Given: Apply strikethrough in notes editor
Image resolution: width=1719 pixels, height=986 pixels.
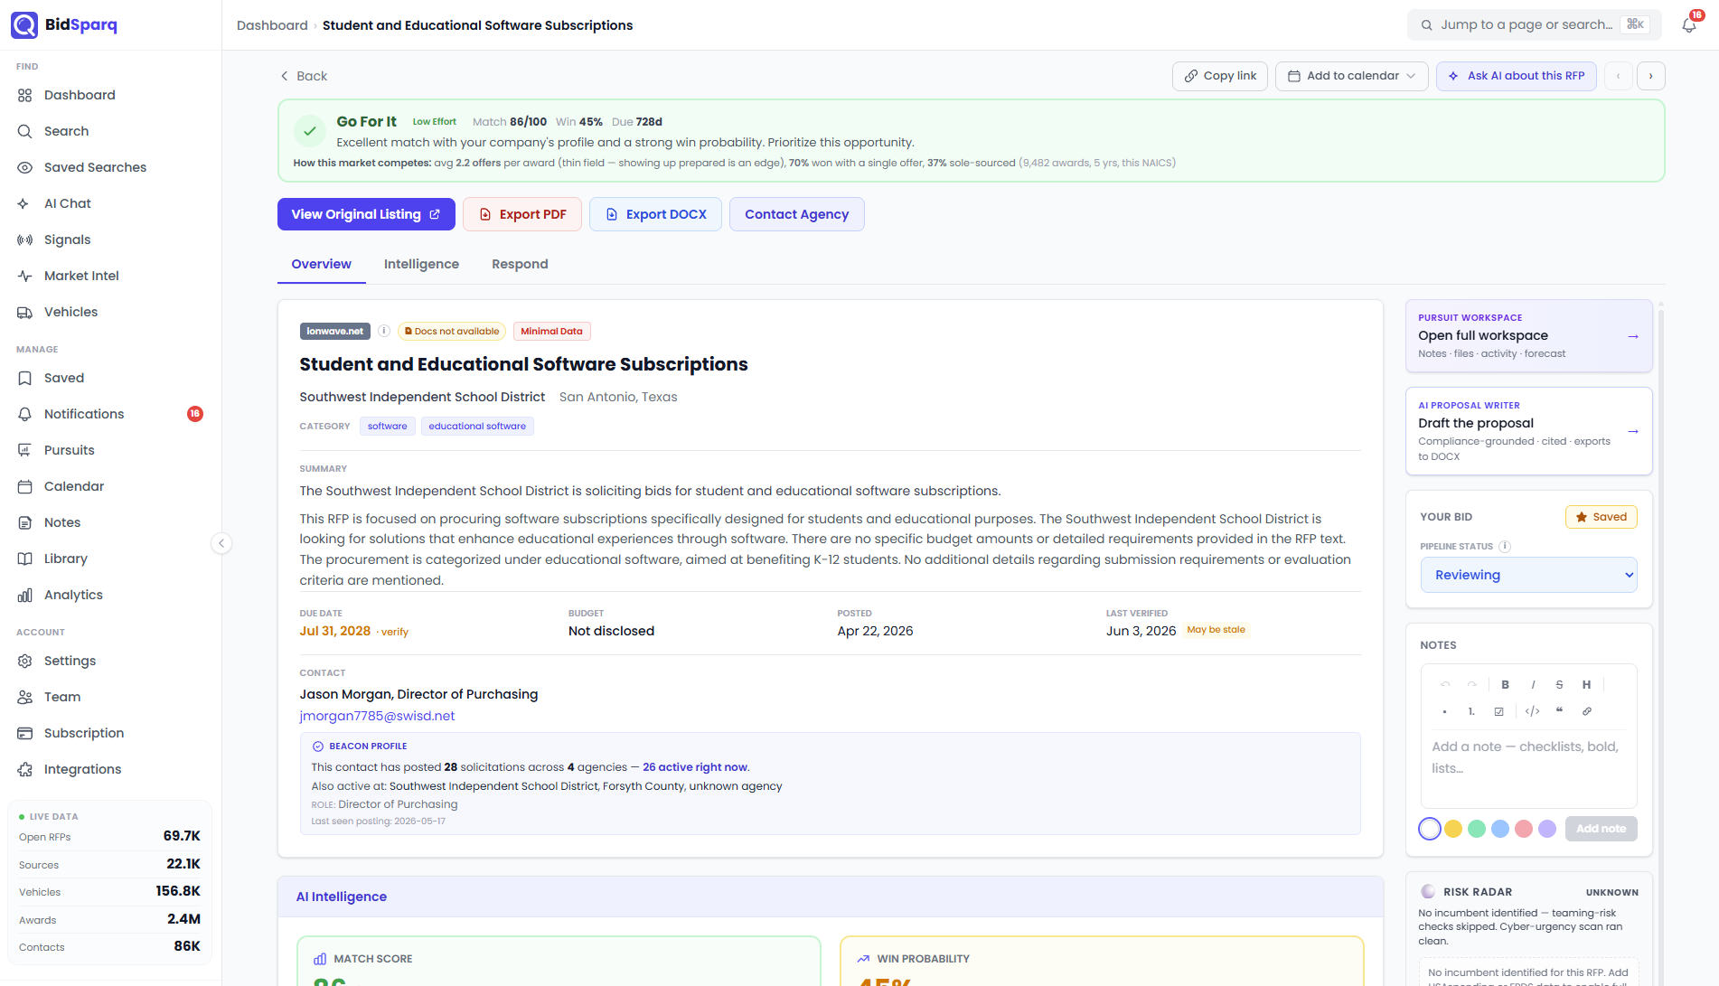Looking at the screenshot, I should click(x=1559, y=685).
